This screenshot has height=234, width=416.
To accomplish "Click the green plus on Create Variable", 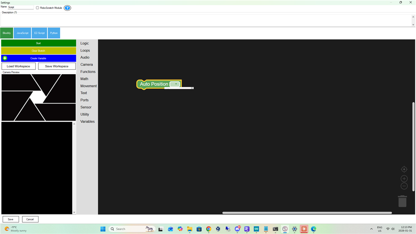I will point(4,58).
